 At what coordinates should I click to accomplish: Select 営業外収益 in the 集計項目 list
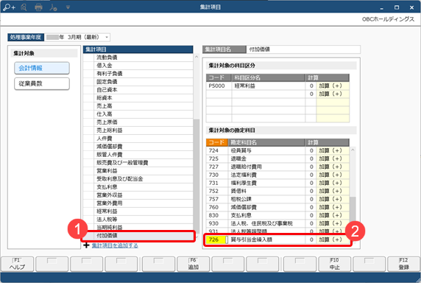[x=138, y=195]
